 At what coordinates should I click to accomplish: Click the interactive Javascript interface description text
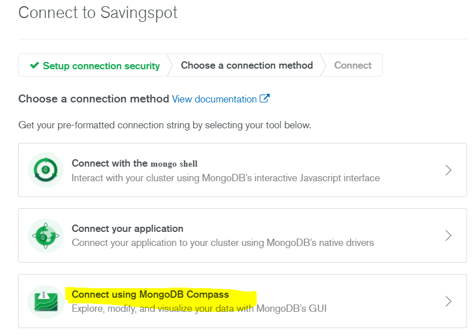(226, 178)
